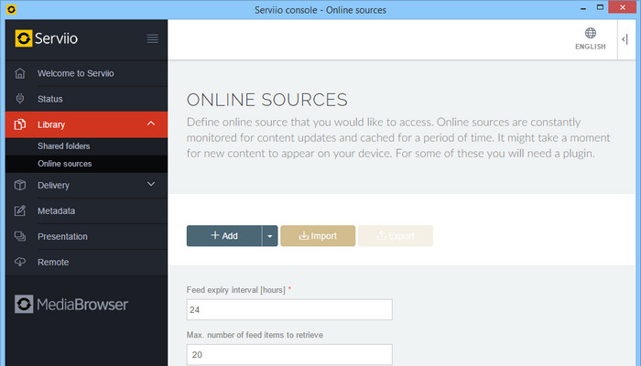This screenshot has height=366, width=641.
Task: Click the Serviio app icon in title bar
Action: [x=11, y=9]
